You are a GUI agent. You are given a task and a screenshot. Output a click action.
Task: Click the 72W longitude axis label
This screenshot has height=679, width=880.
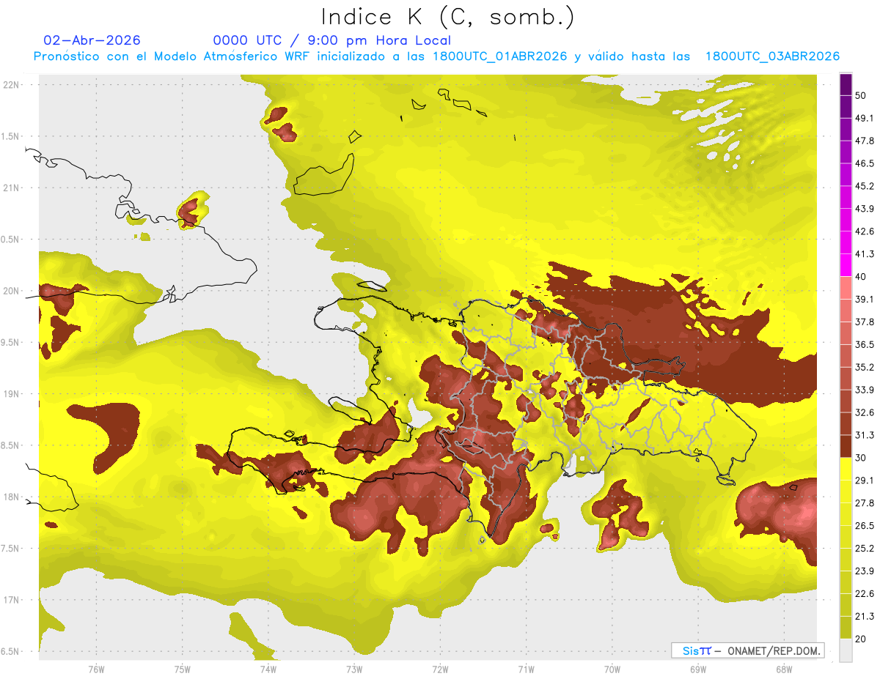(x=440, y=669)
